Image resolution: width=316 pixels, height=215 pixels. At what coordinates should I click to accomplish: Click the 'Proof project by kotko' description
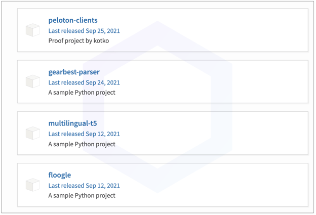click(78, 40)
